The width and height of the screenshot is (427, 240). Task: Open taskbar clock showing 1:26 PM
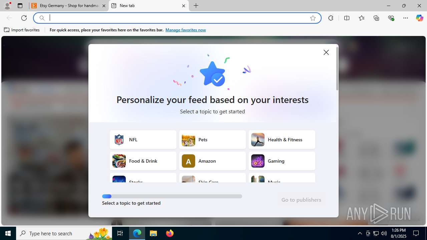tap(398, 233)
